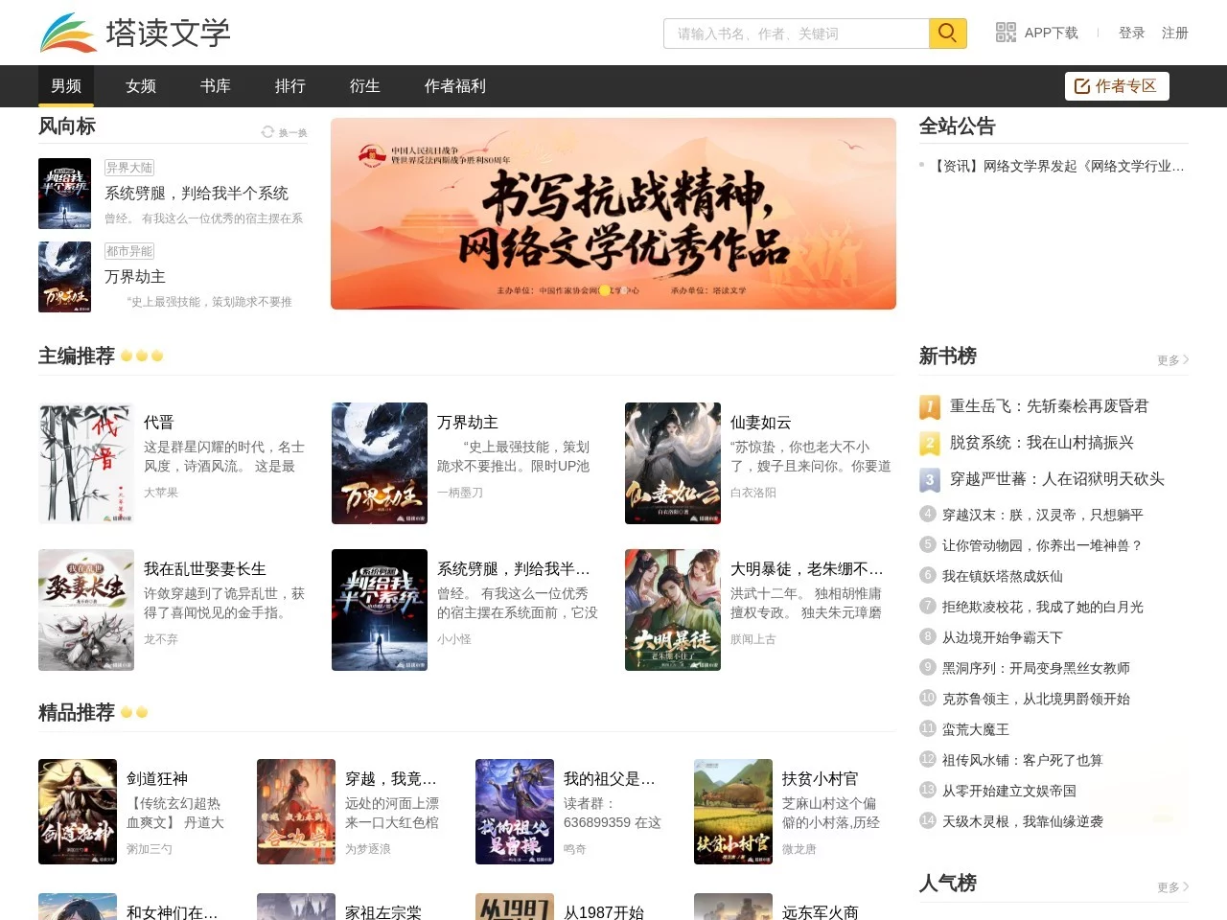Select the 男频 tab
1227x920 pixels.
coord(65,86)
